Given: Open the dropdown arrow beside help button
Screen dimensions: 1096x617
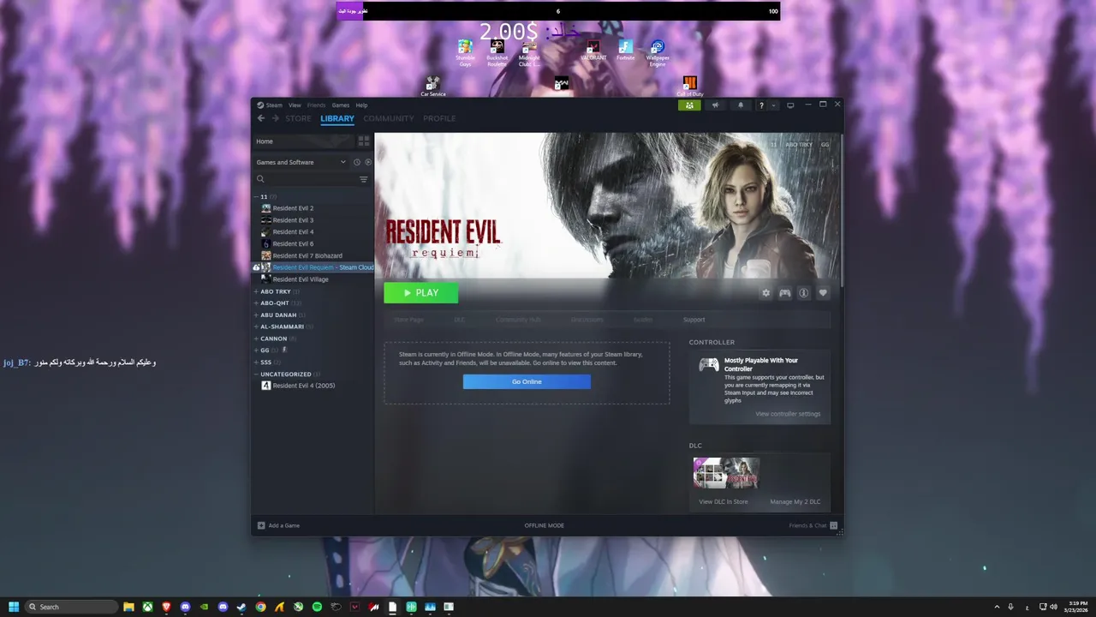Looking at the screenshot, I should (773, 105).
